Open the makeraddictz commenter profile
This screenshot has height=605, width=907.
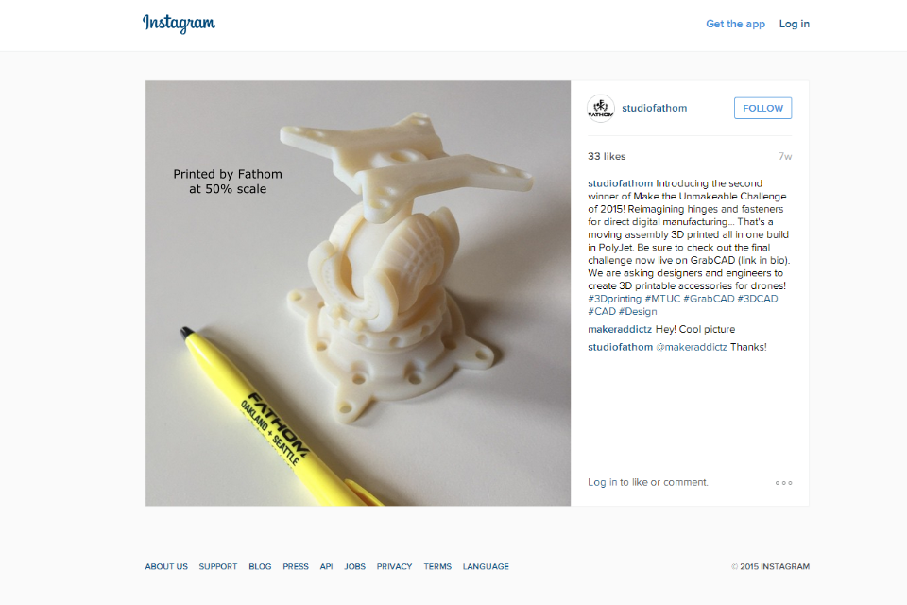(620, 329)
